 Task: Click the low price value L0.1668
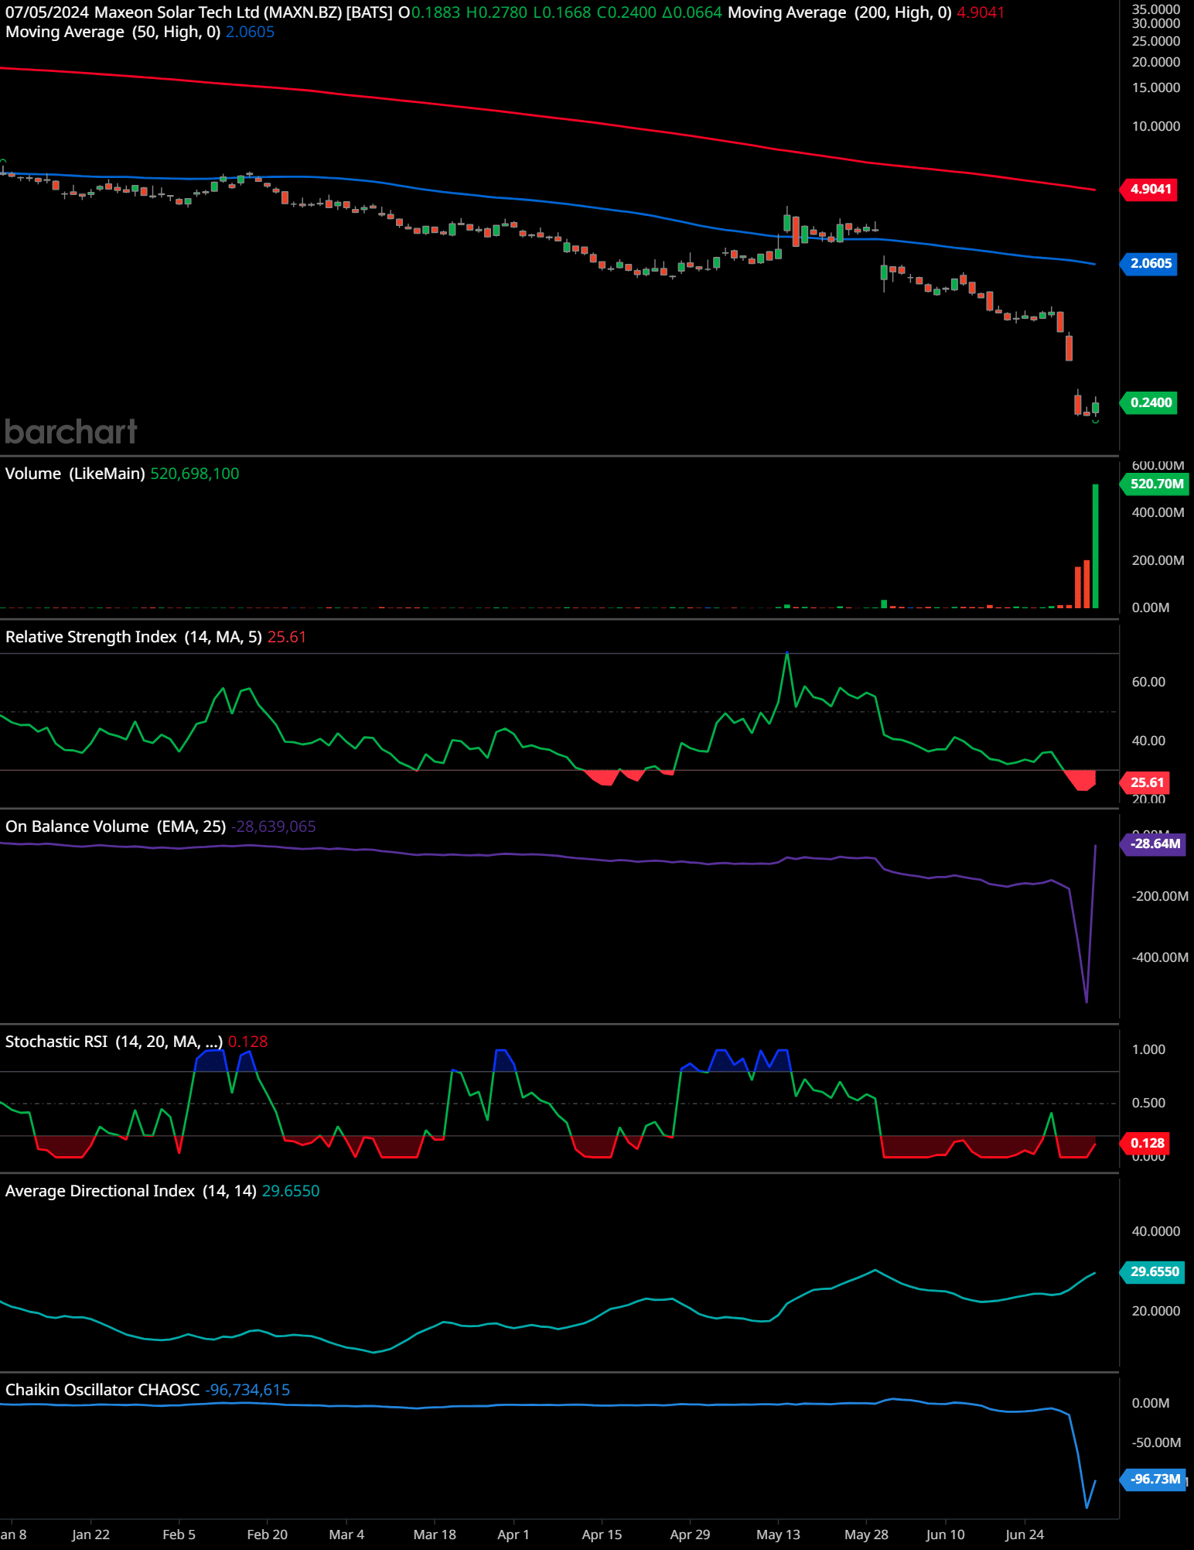coord(562,12)
